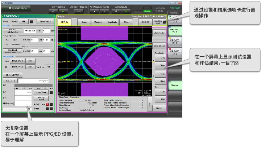Switch to the PPG/ED Ch 1 tab
The image size is (261, 148).
175,20
